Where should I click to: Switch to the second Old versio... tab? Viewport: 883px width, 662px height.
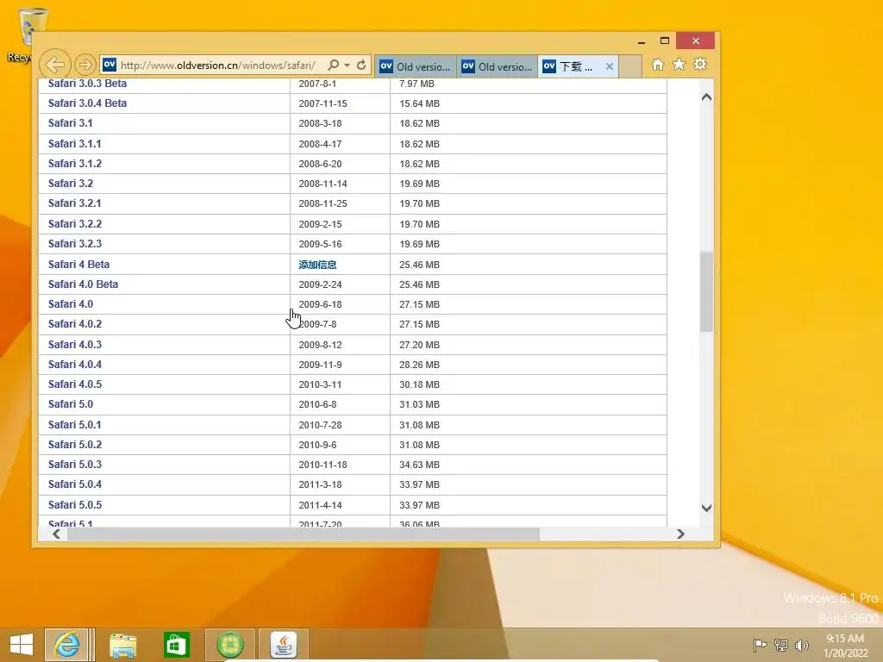coord(498,66)
